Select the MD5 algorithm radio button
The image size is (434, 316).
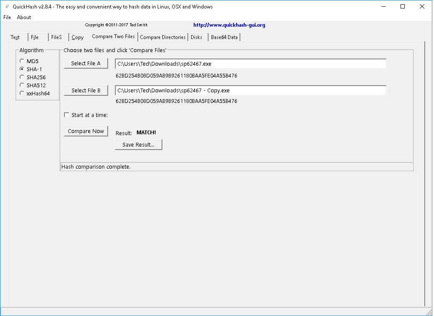coord(22,61)
